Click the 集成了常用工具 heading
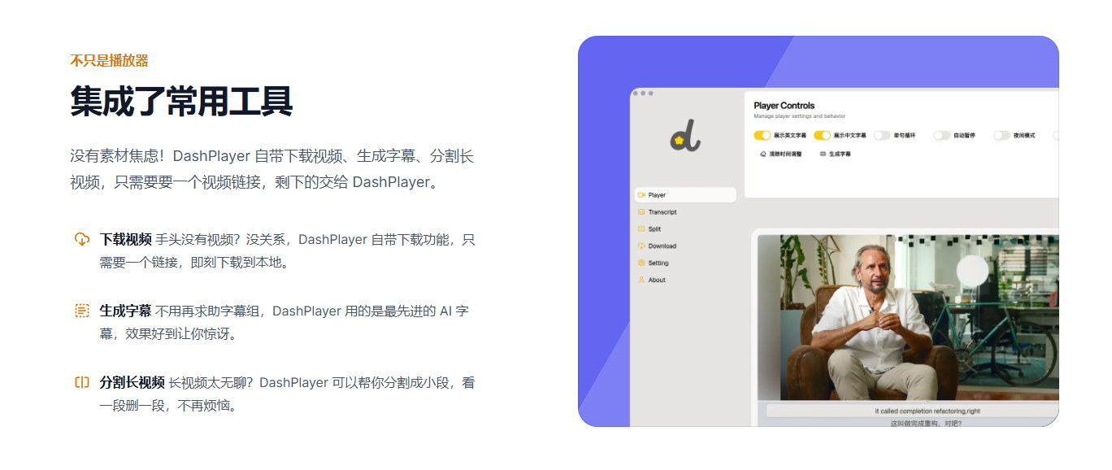1112x470 pixels. click(181, 102)
